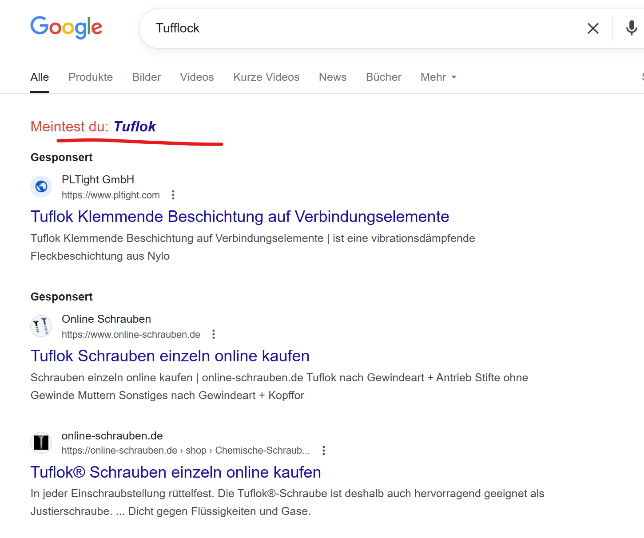Open ad Tuflok Schrauben einzeln online kaufen
The image size is (644, 538).
170,356
